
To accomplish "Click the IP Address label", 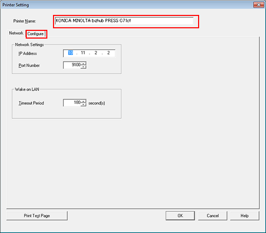I will [x=28, y=53].
